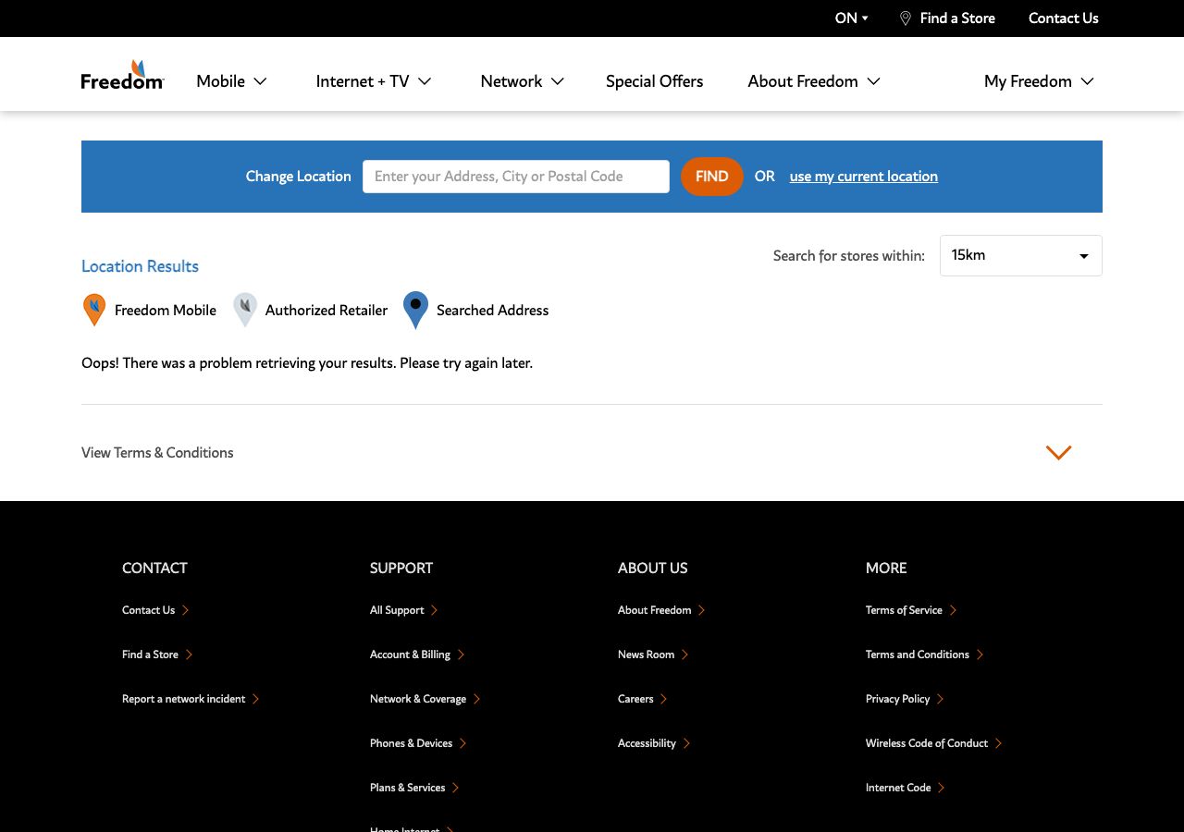Click the Location Results heading
Viewport: 1184px width, 832px height.
(140, 266)
